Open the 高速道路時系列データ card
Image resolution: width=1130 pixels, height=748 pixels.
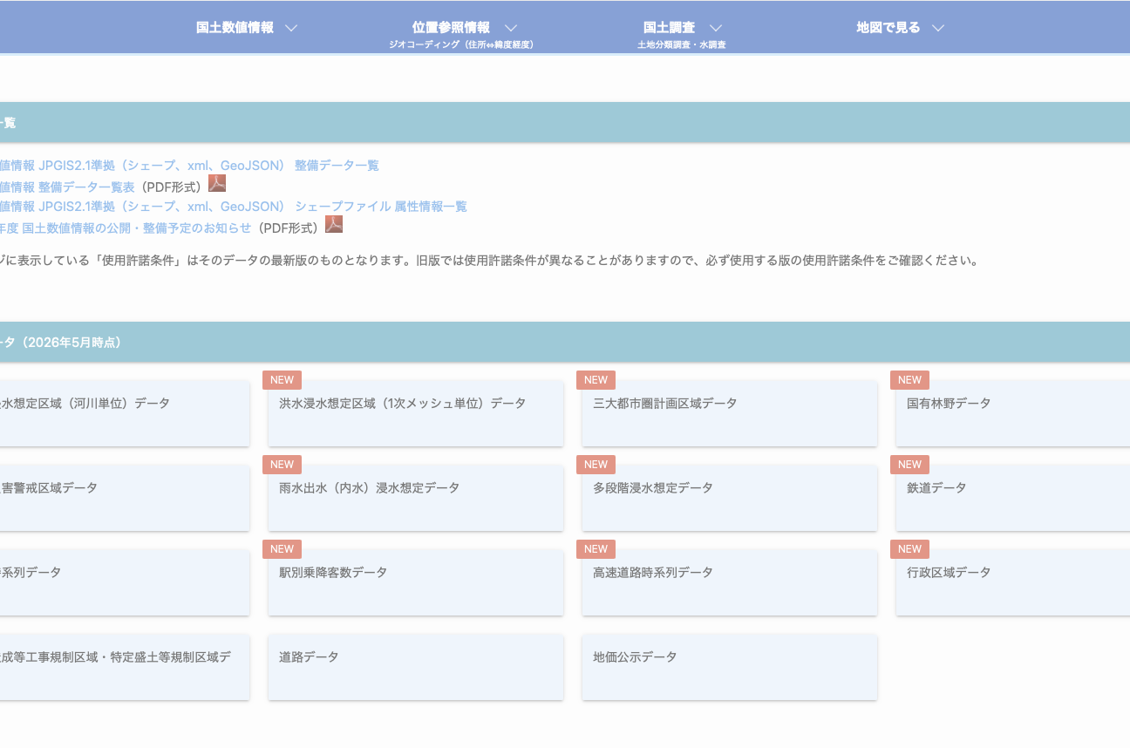click(730, 582)
